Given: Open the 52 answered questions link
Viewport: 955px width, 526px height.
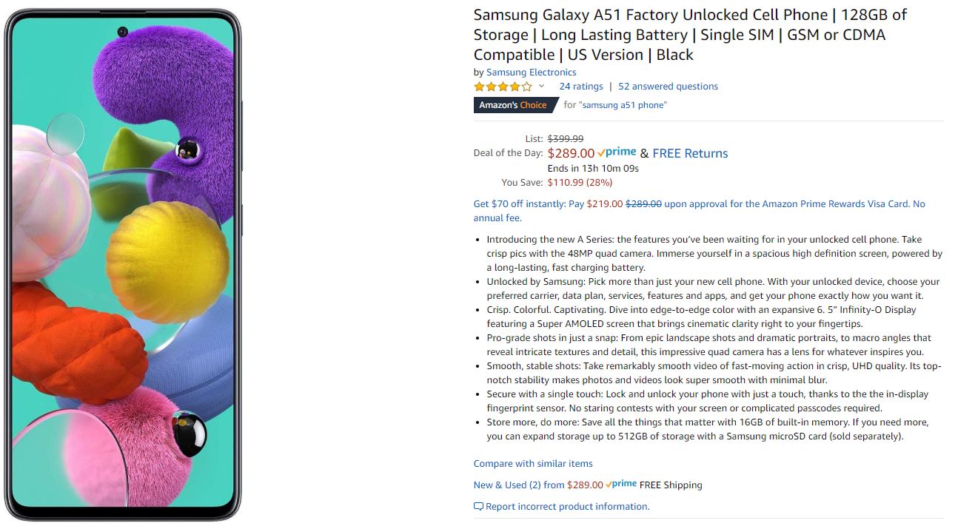Looking at the screenshot, I should coord(668,87).
